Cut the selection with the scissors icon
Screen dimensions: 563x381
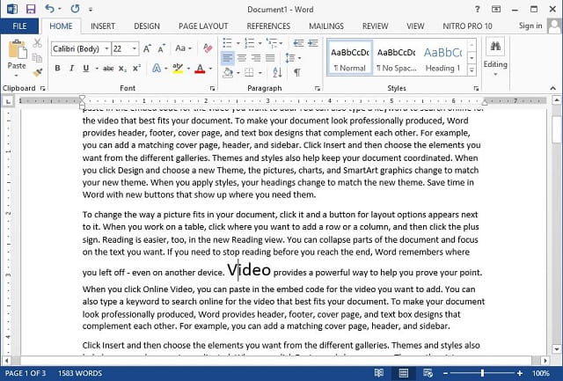[37, 43]
